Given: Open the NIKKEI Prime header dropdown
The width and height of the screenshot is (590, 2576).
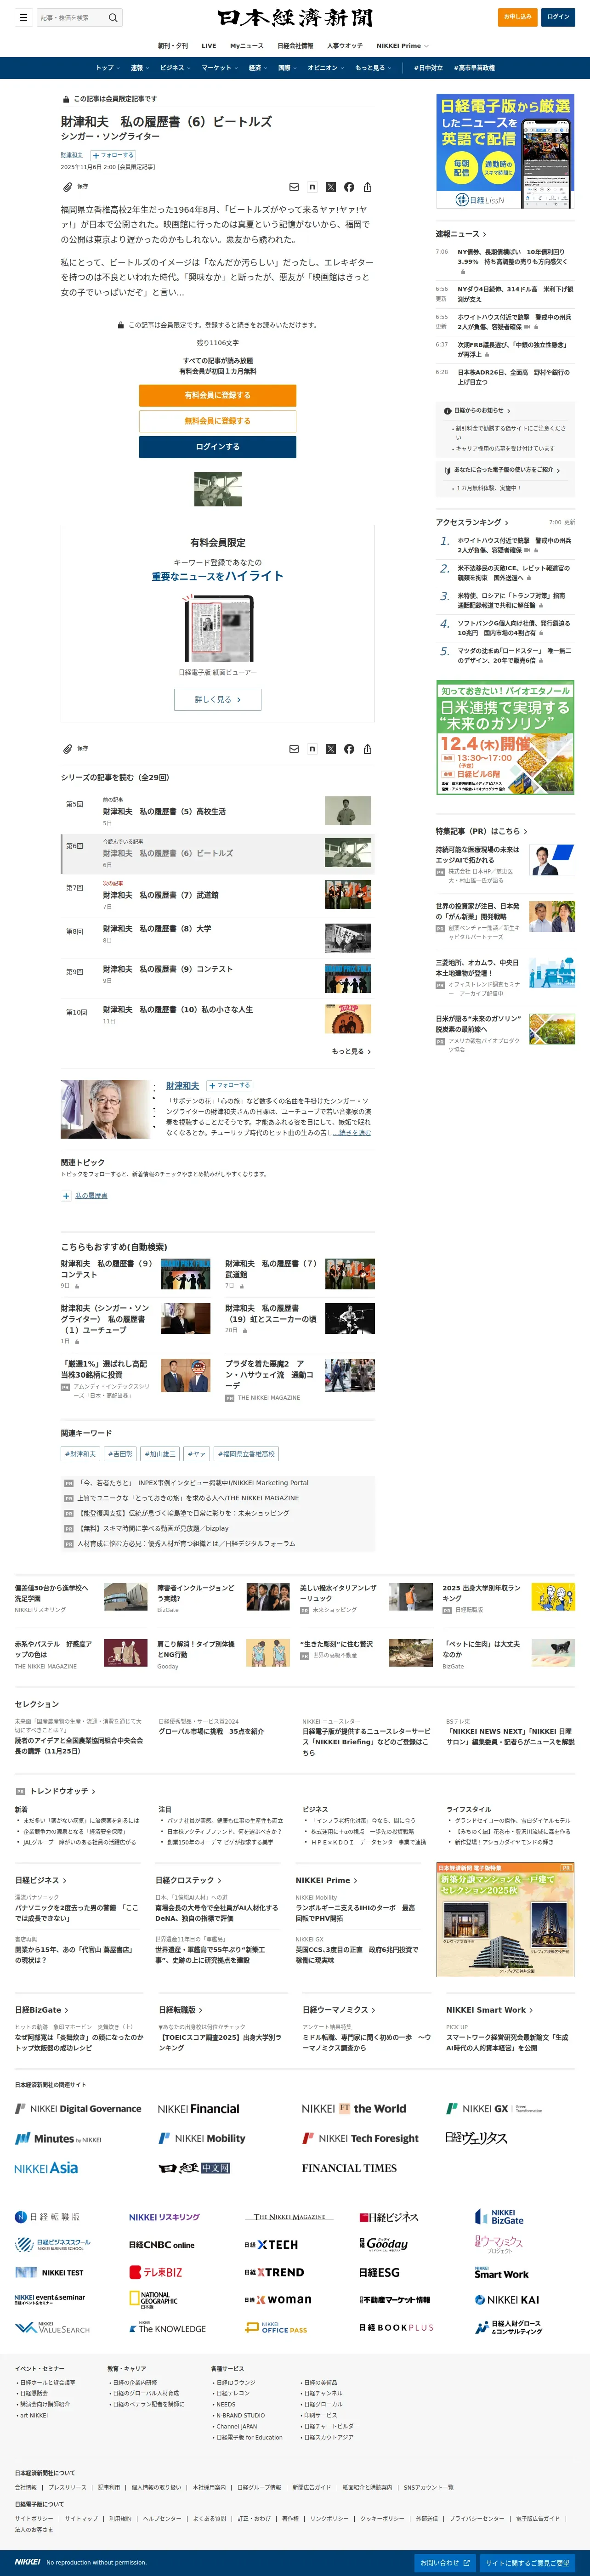Looking at the screenshot, I should 402,46.
